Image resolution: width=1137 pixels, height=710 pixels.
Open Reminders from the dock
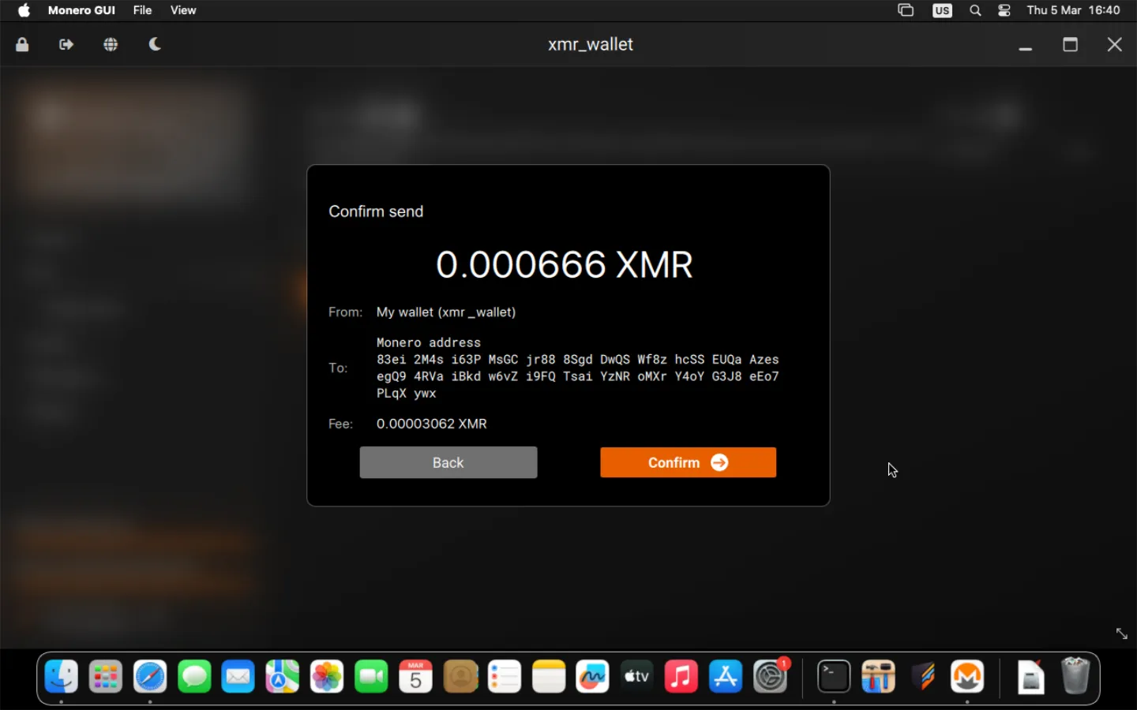tap(505, 676)
